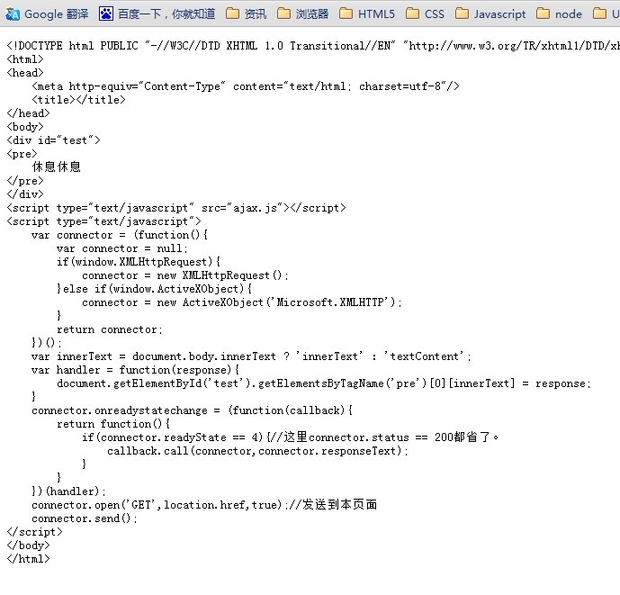620x595 pixels.
Task: Click the div id="test" line
Action: [54, 140]
